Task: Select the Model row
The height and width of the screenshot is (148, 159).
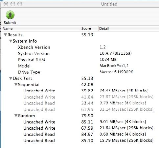Action: 80,66
